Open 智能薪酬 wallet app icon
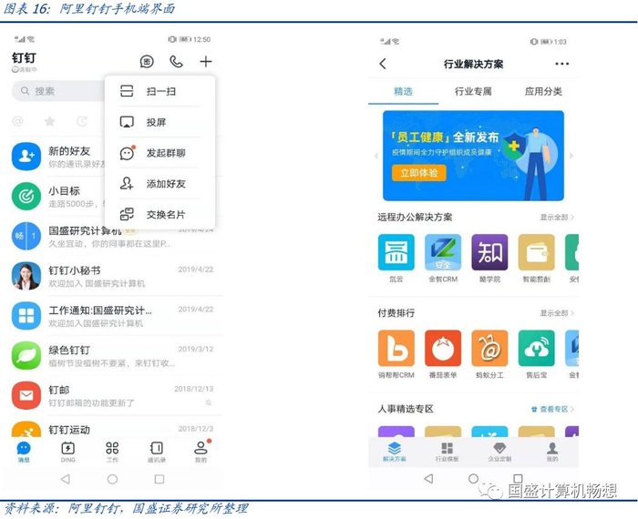Image resolution: width=638 pixels, height=519 pixels. tap(536, 252)
